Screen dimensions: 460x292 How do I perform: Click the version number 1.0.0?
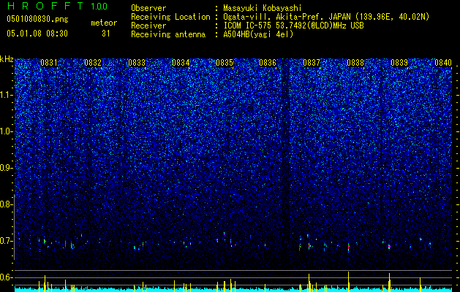coord(99,6)
